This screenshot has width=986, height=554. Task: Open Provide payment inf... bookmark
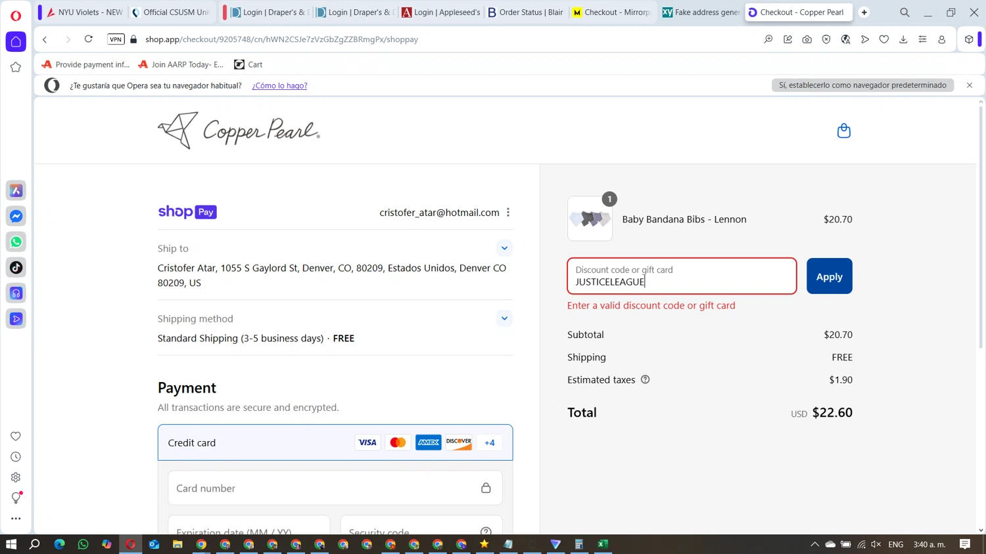[85, 64]
